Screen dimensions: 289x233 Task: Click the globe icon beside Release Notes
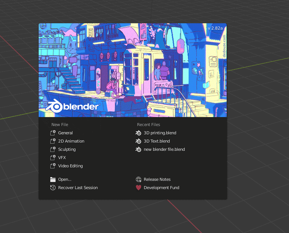pyautogui.click(x=138, y=179)
